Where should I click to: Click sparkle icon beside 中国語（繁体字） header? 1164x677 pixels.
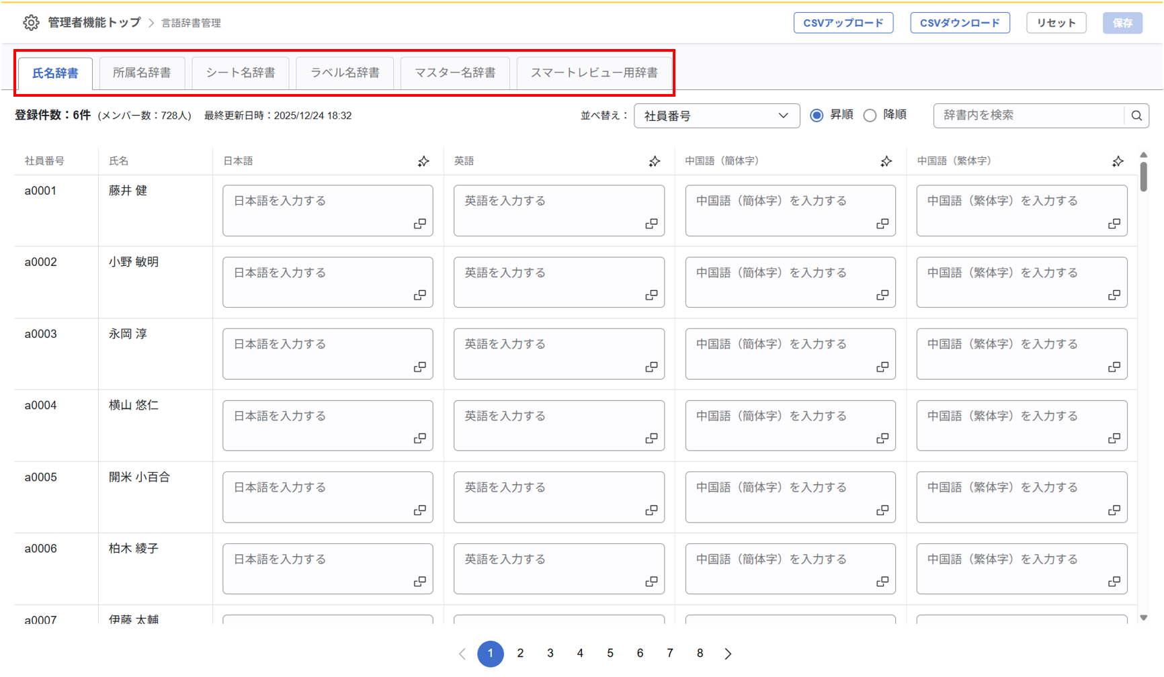(1118, 161)
